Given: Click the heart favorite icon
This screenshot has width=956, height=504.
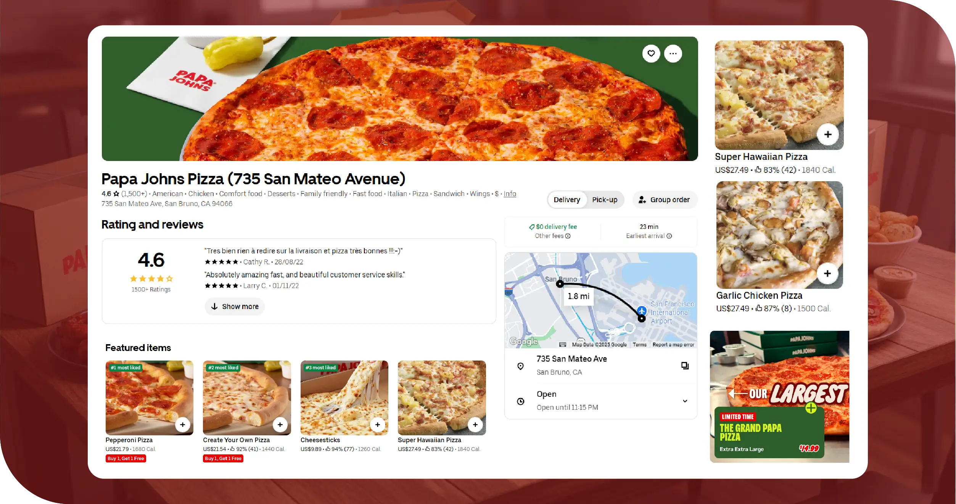Looking at the screenshot, I should 651,53.
